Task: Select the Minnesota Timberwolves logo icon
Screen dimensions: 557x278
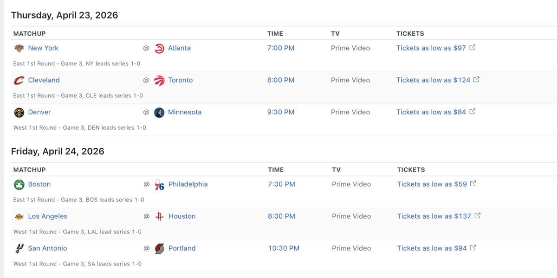Action: pos(159,112)
